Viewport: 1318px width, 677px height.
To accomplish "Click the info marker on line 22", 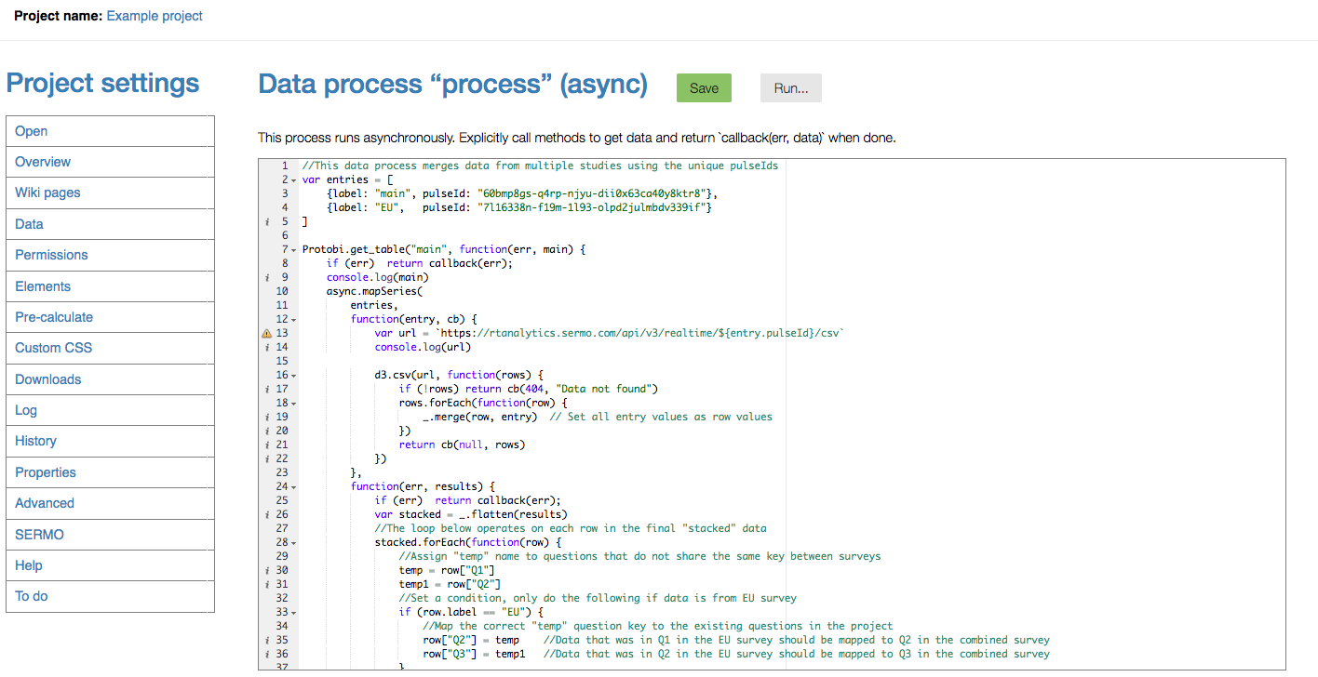I will (267, 458).
